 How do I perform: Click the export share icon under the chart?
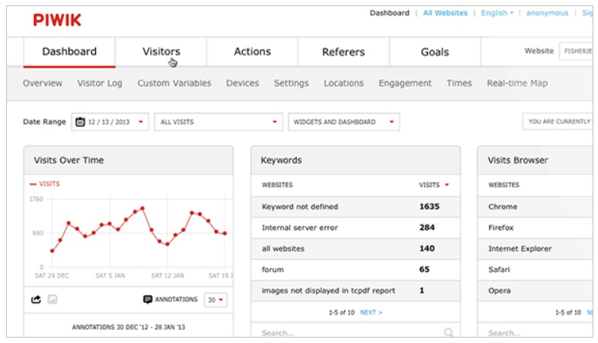36,300
